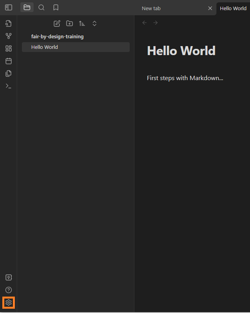This screenshot has width=250, height=313.
Task: Create a new canvas from the ribbon
Action: pos(8,48)
